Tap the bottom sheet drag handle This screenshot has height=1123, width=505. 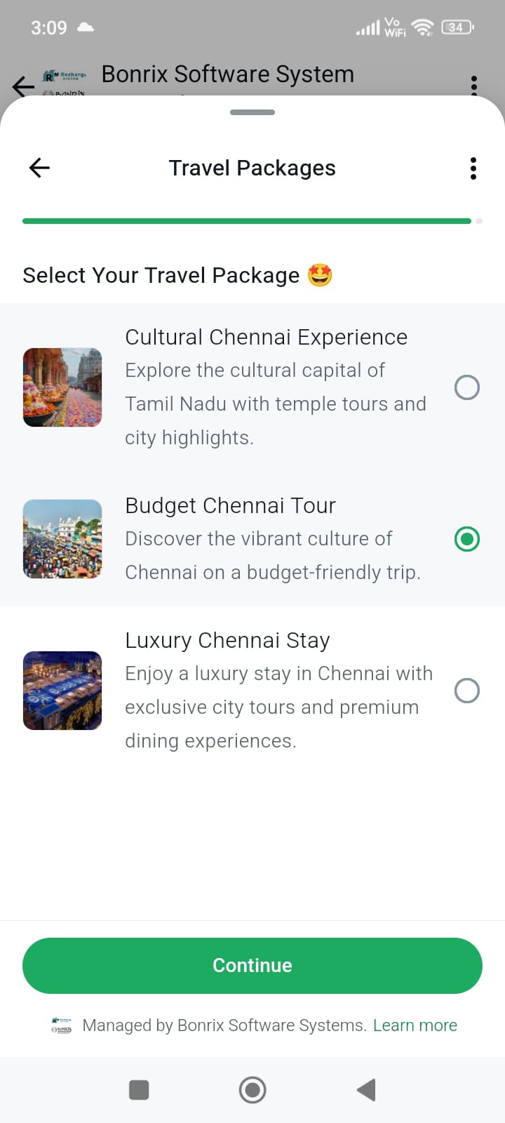pyautogui.click(x=252, y=112)
